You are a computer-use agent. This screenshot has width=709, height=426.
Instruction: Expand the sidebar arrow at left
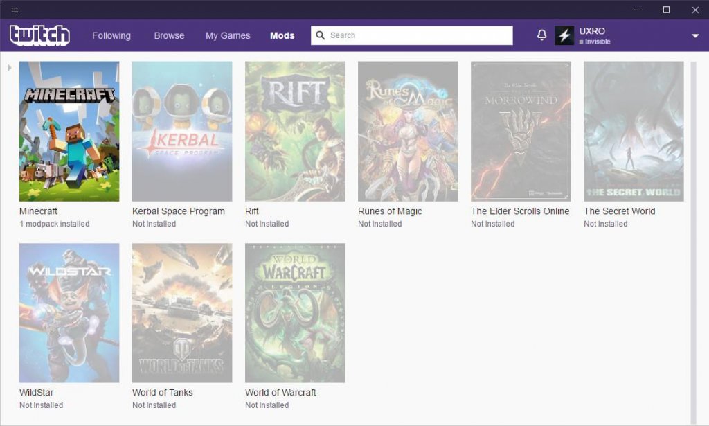click(9, 67)
